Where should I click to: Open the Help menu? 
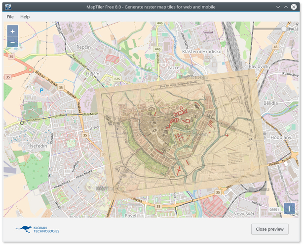[25, 17]
